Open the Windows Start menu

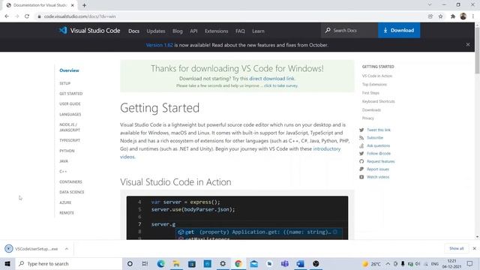pyautogui.click(x=7, y=263)
